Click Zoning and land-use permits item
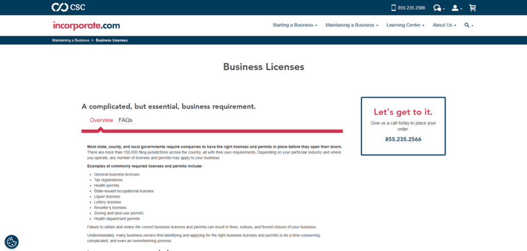This screenshot has width=527, height=251. point(119,213)
